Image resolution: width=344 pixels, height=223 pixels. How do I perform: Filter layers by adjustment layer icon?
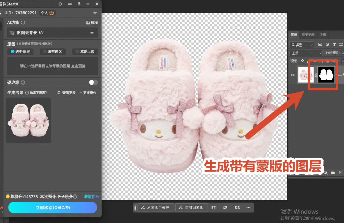tap(327, 45)
